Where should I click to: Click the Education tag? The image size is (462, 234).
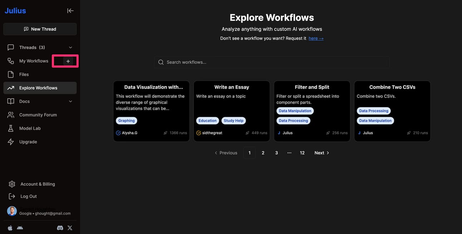(208, 121)
